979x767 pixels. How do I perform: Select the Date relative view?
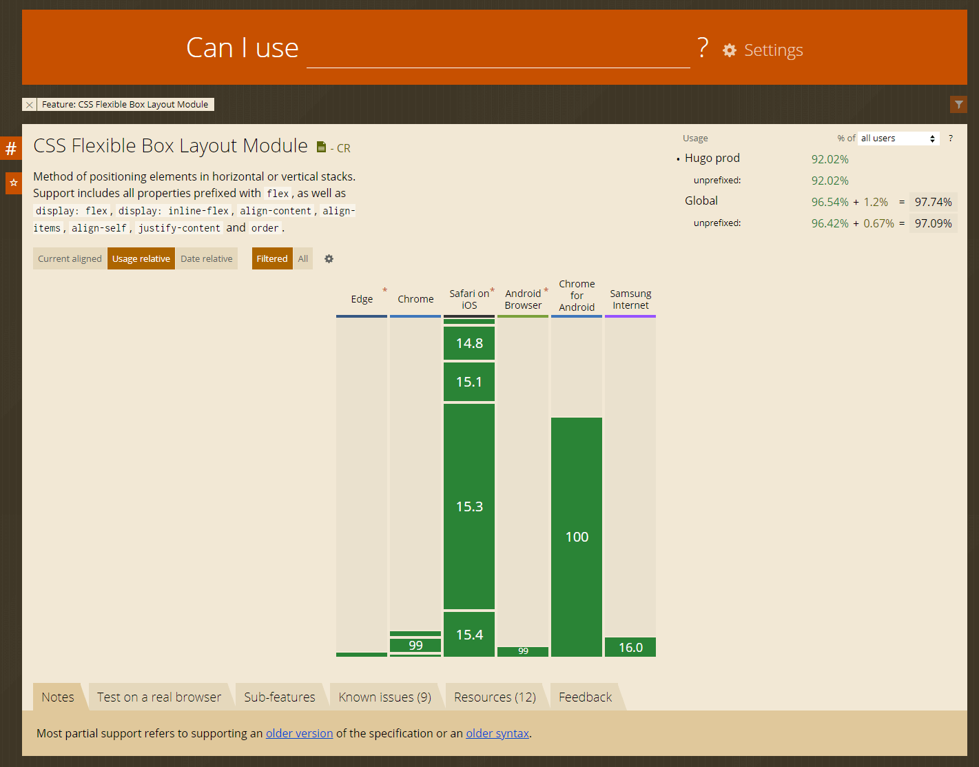pos(207,258)
